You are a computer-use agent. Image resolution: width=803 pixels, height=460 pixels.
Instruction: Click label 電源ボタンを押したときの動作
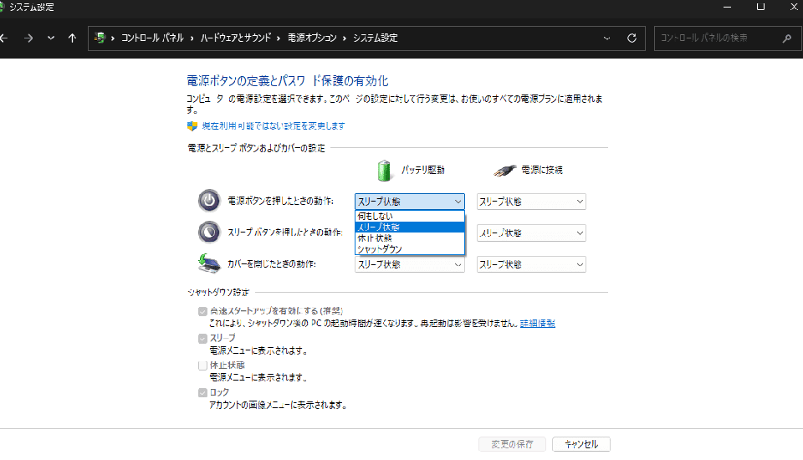(281, 201)
